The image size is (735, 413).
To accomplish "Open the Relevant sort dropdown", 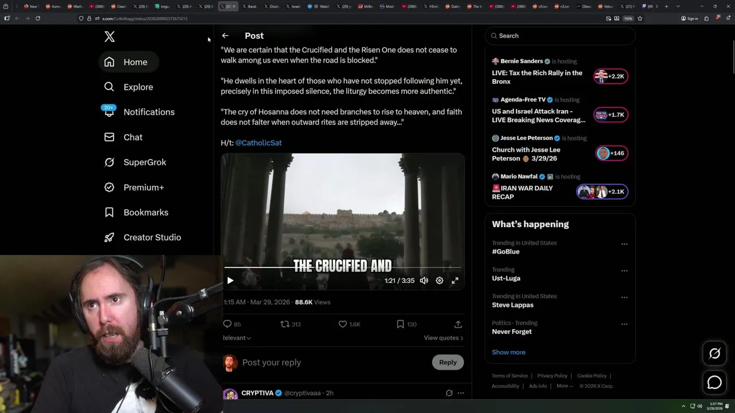I will [x=237, y=338].
